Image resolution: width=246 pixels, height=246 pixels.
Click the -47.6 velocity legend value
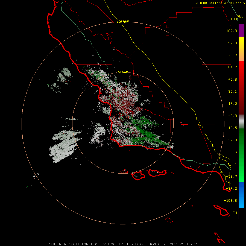pyautogui.click(x=232, y=152)
